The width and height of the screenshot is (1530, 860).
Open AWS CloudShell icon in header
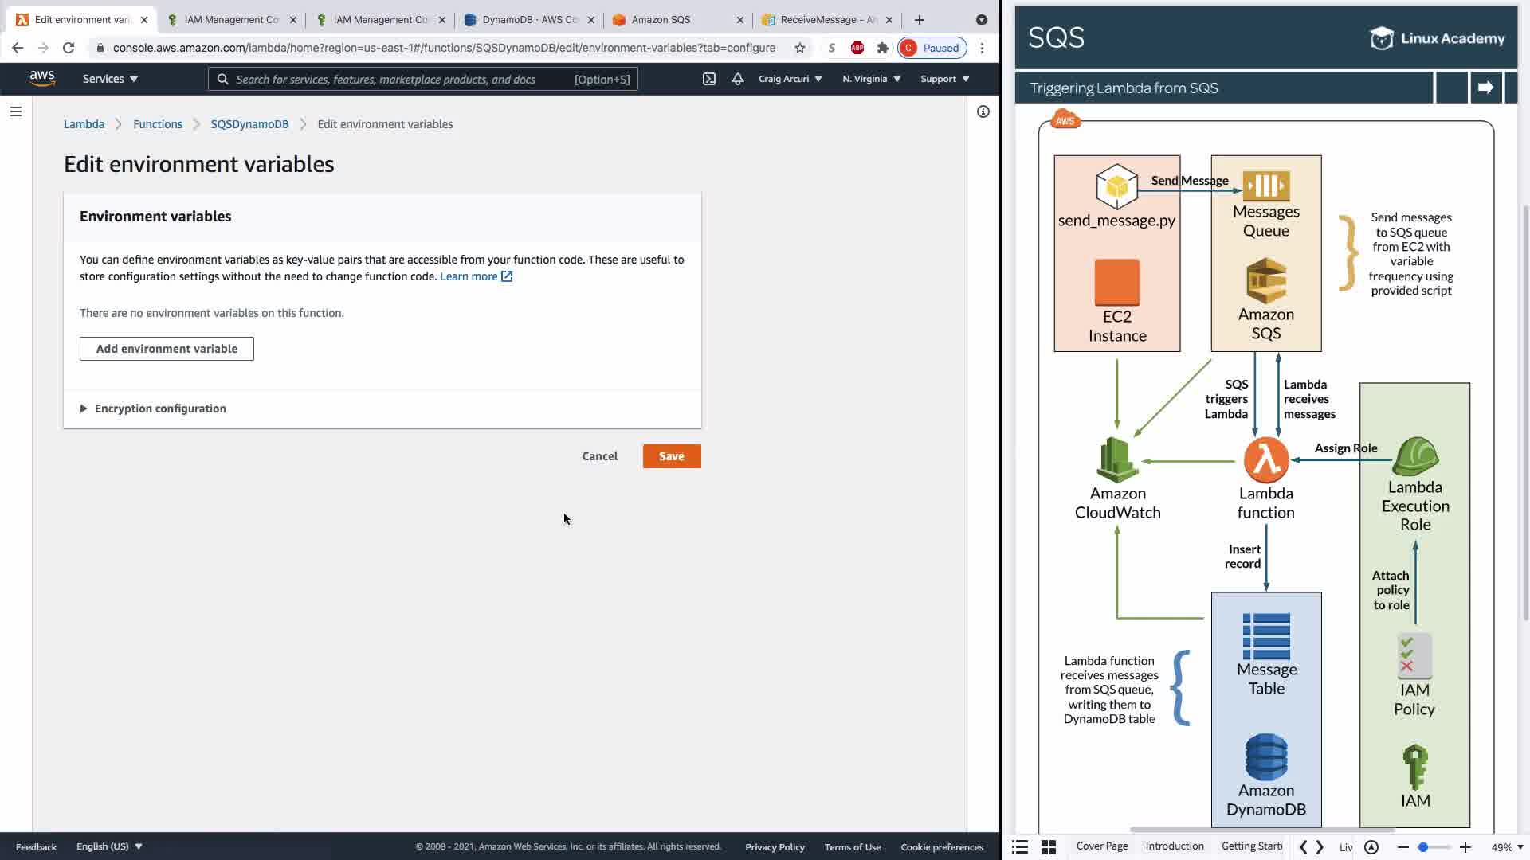pyautogui.click(x=708, y=79)
